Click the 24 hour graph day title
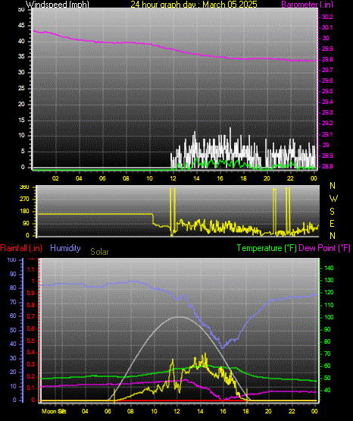The height and width of the screenshot is (421, 353). pos(194,5)
